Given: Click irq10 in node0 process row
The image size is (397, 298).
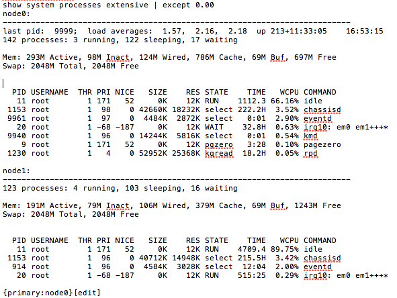Looking at the screenshot, I should click(x=315, y=128).
